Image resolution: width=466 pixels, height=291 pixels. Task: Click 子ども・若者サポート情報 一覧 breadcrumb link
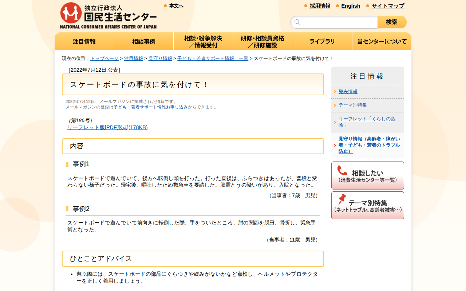click(x=213, y=59)
